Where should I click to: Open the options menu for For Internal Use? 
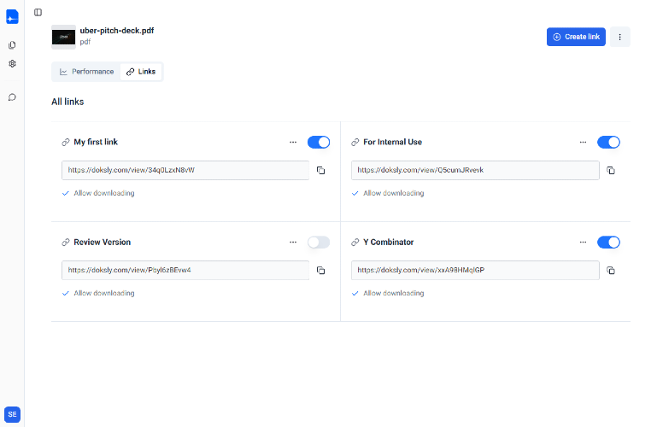(x=583, y=143)
